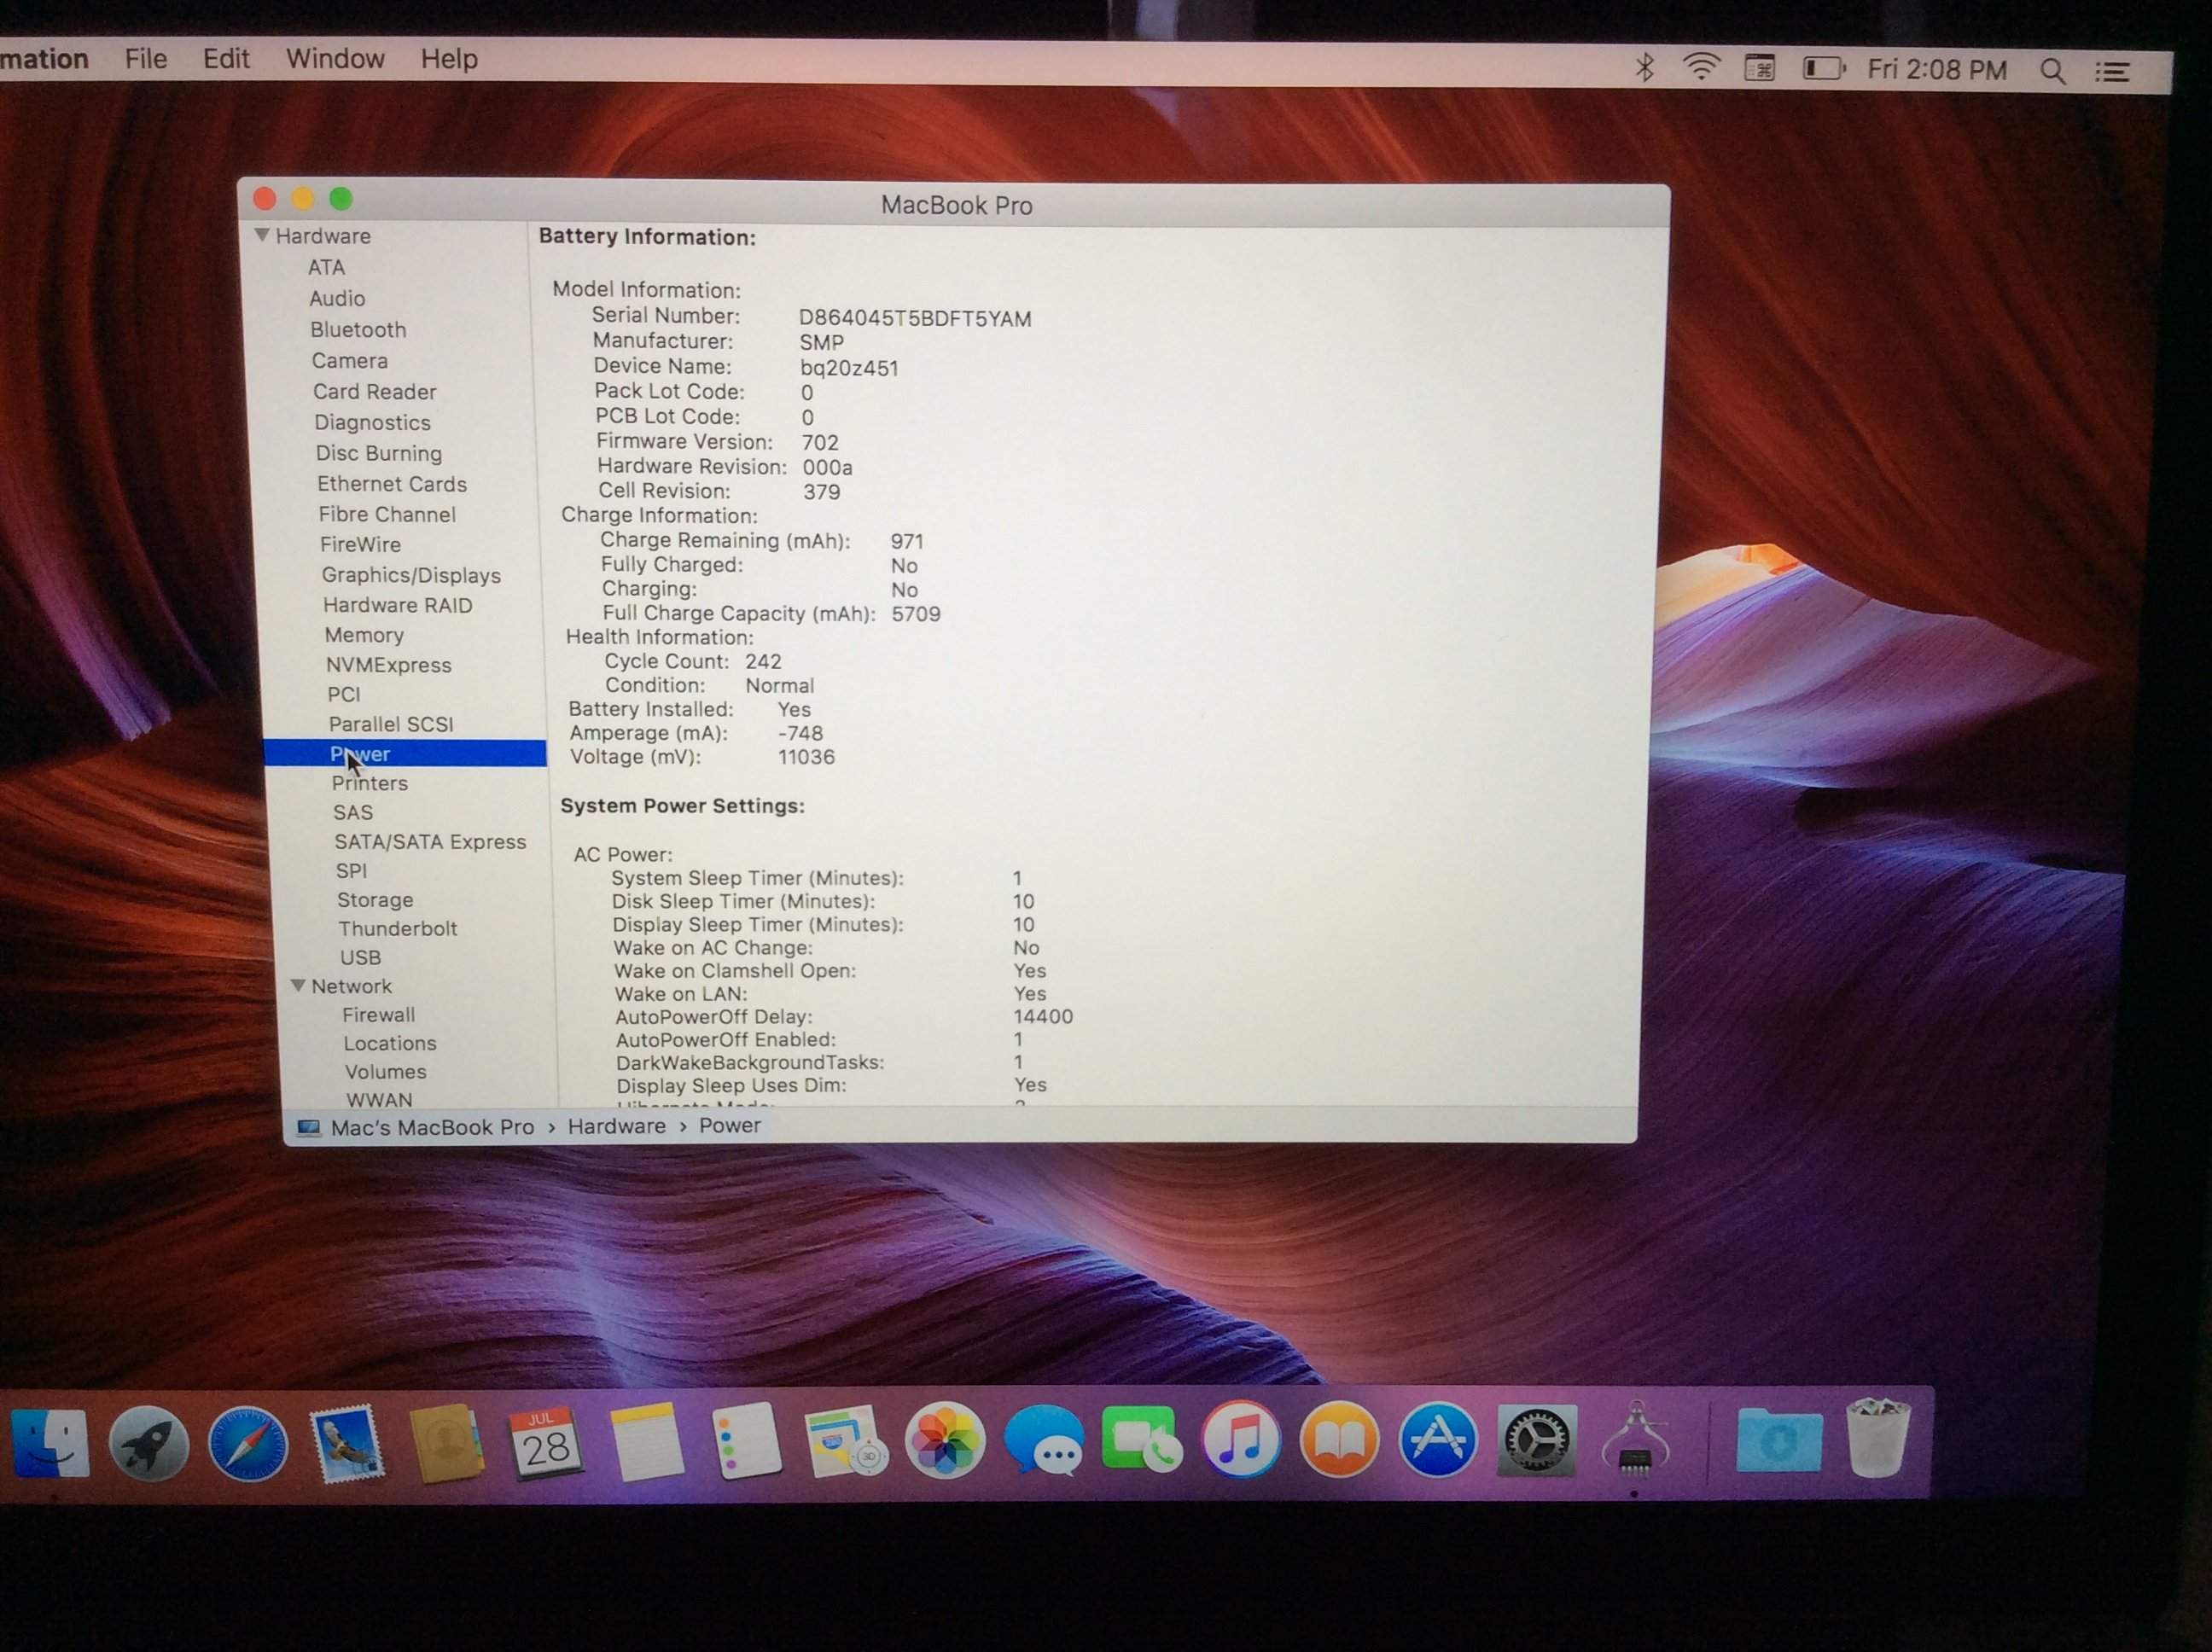This screenshot has height=1652, width=2212.
Task: Open the App Store dock icon
Action: coord(1437,1440)
